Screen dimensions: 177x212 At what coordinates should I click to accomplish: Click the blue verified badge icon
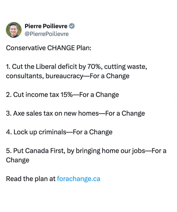[x=72, y=26]
